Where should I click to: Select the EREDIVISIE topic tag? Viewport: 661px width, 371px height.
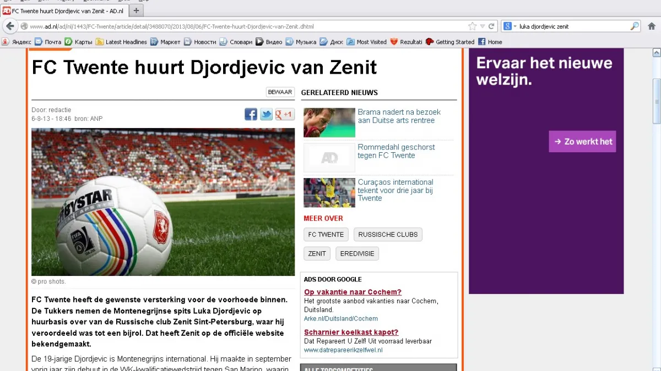coord(357,254)
